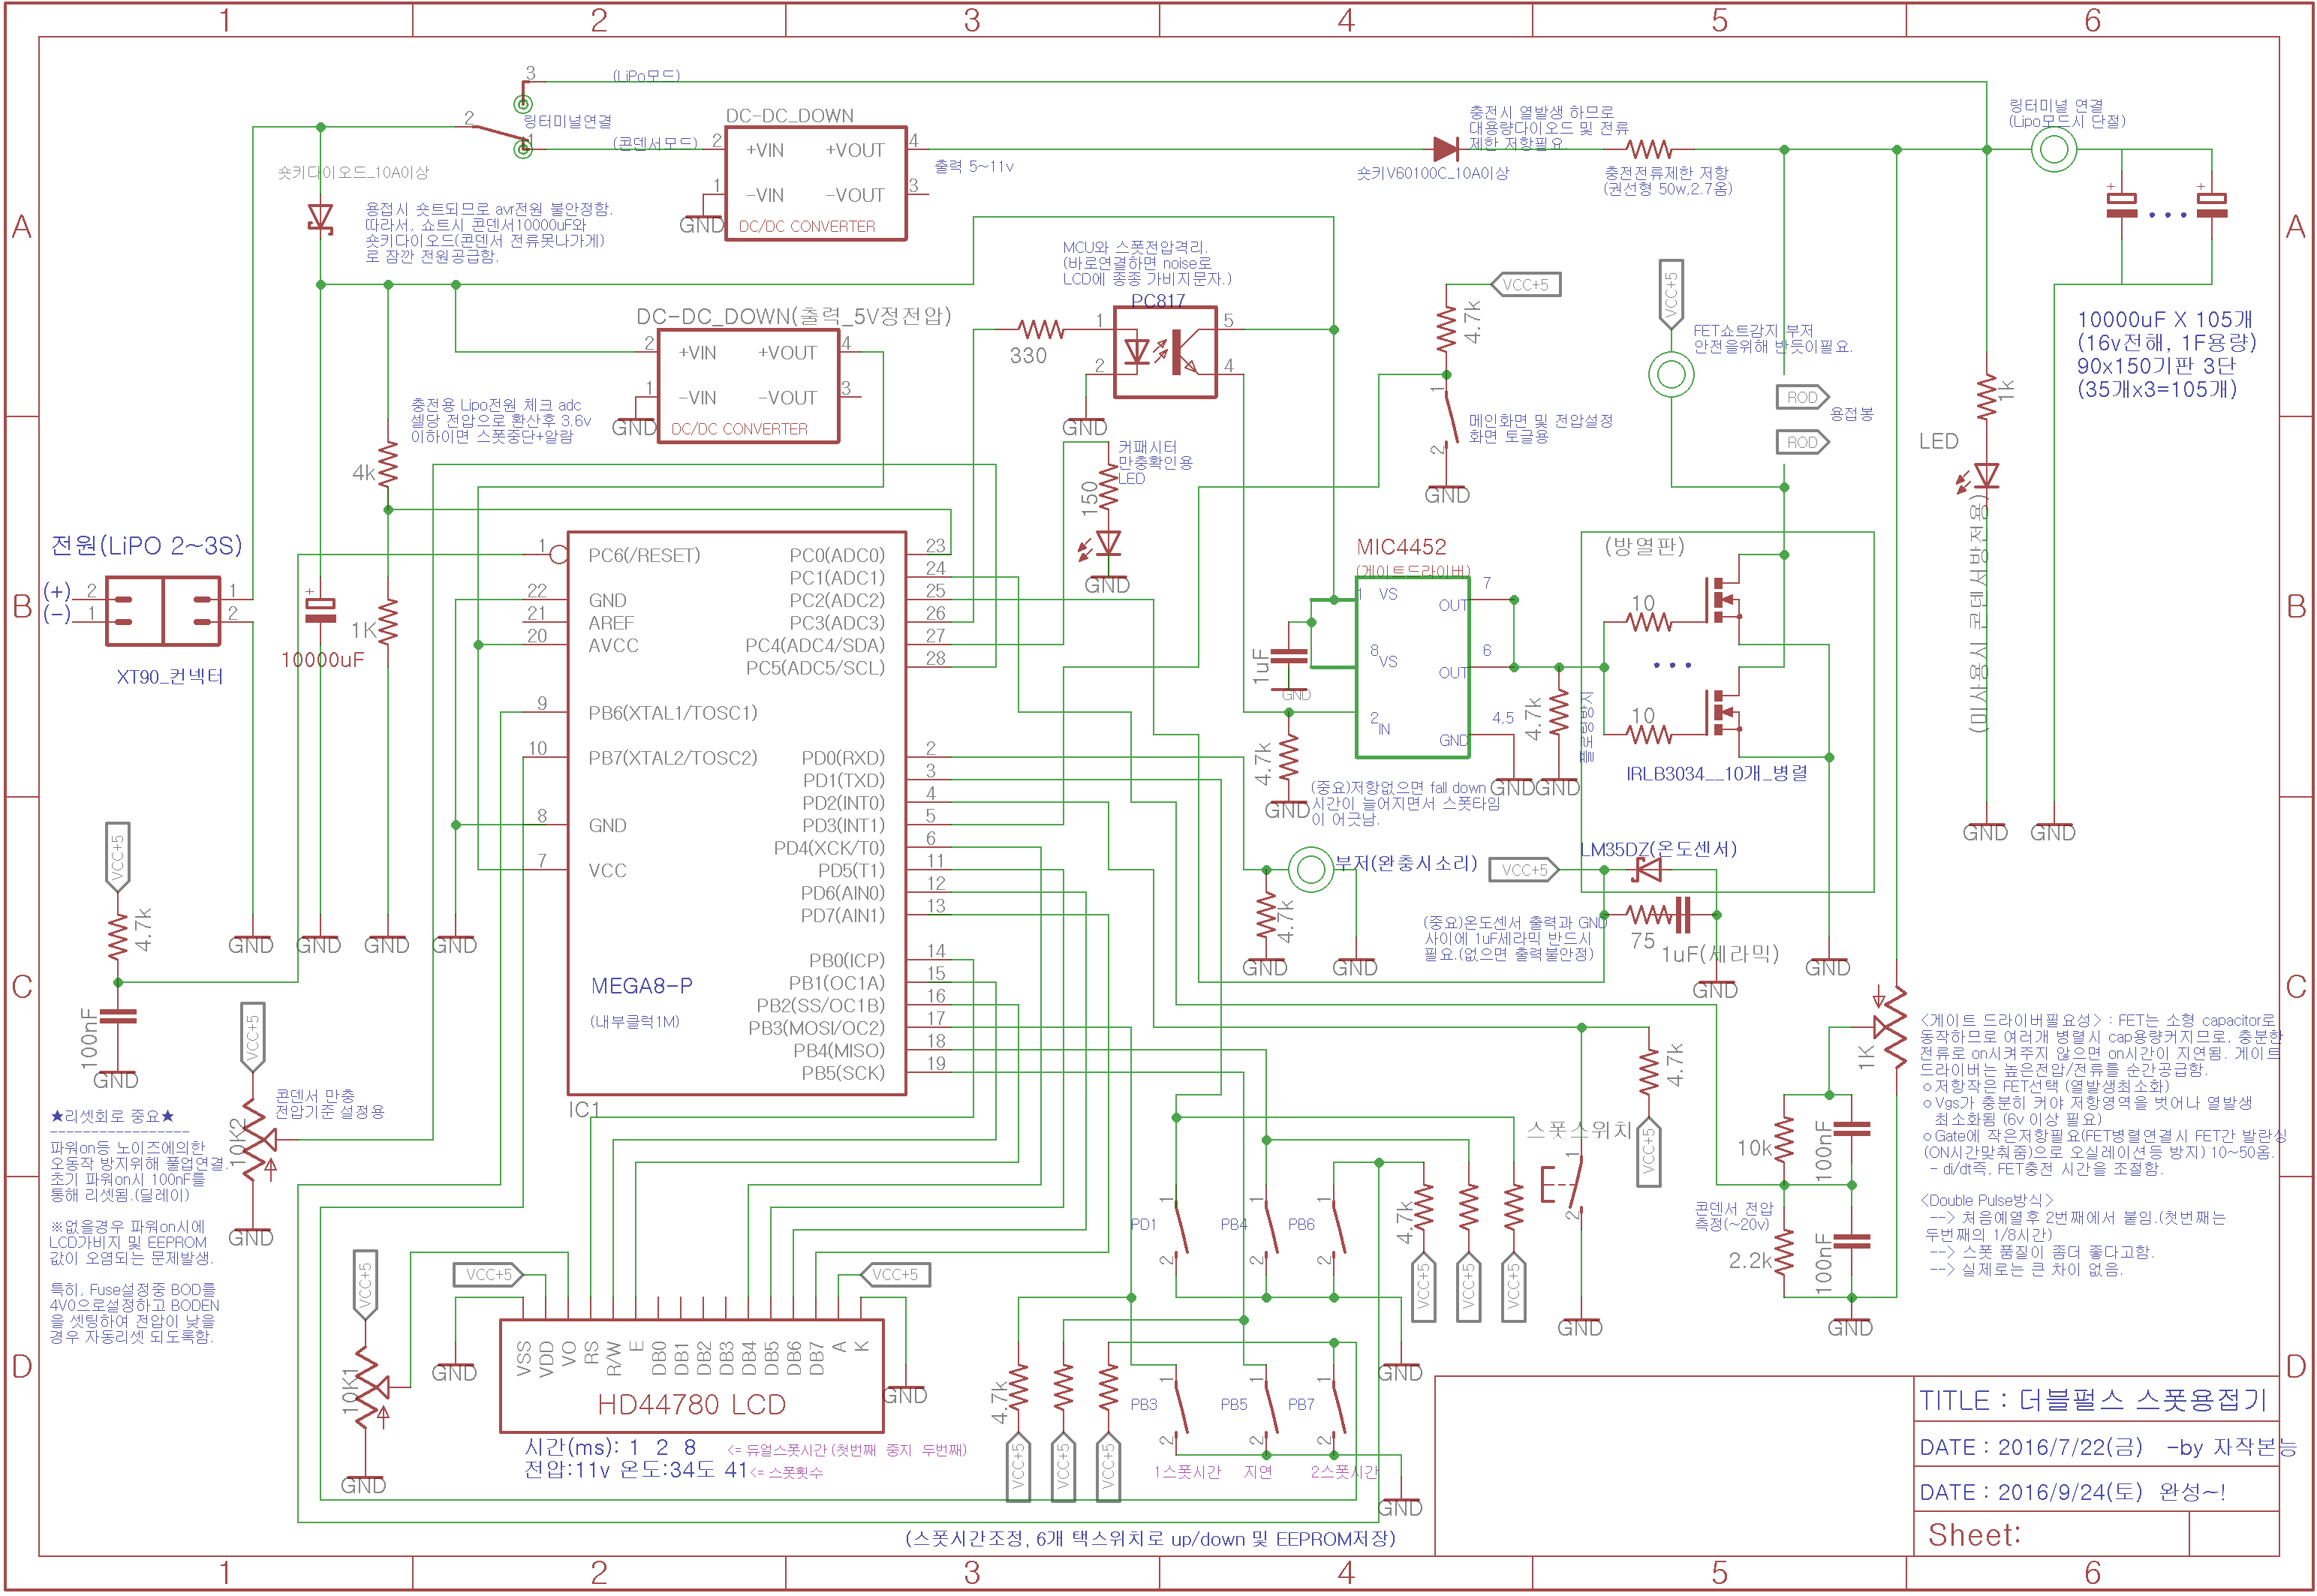Select the 330 ohm resistor near PC817

coord(1040,329)
